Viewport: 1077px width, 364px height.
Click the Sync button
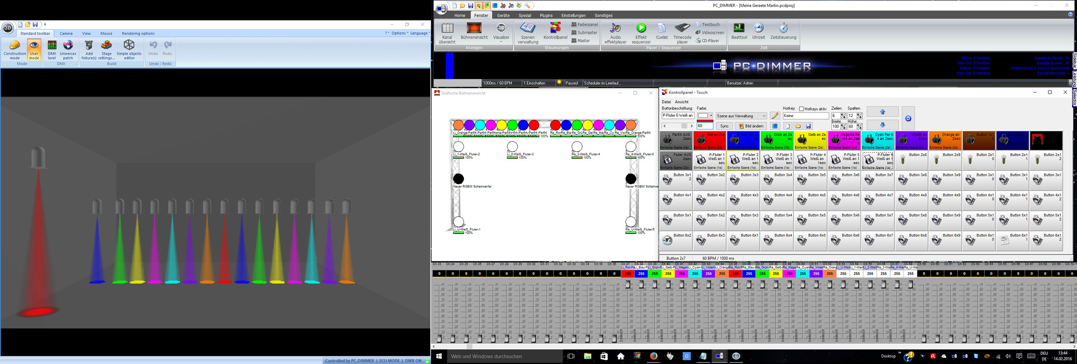[x=724, y=126]
